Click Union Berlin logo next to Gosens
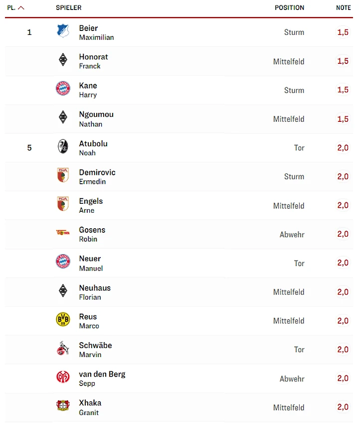This screenshot has height=424, width=364. point(63,233)
